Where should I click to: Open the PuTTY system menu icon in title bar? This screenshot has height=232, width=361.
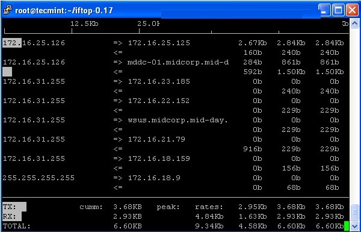8,10
